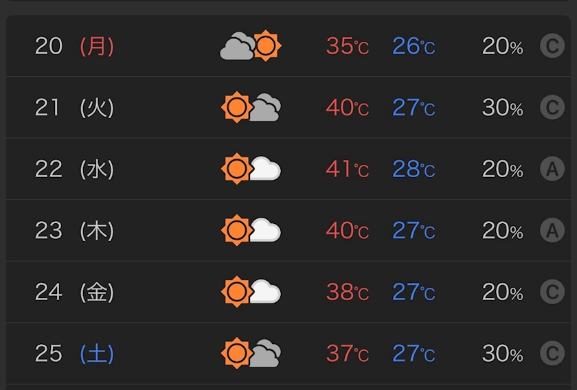Tap the C reliability badge on day 20
The height and width of the screenshot is (390, 577).
click(x=552, y=45)
